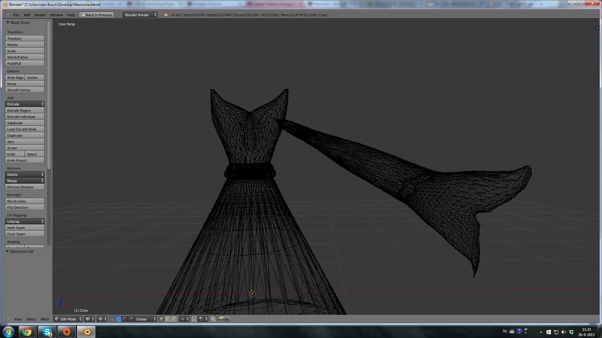Click Shrink/Fatten button
This screenshot has height=338, width=602.
tap(25, 57)
